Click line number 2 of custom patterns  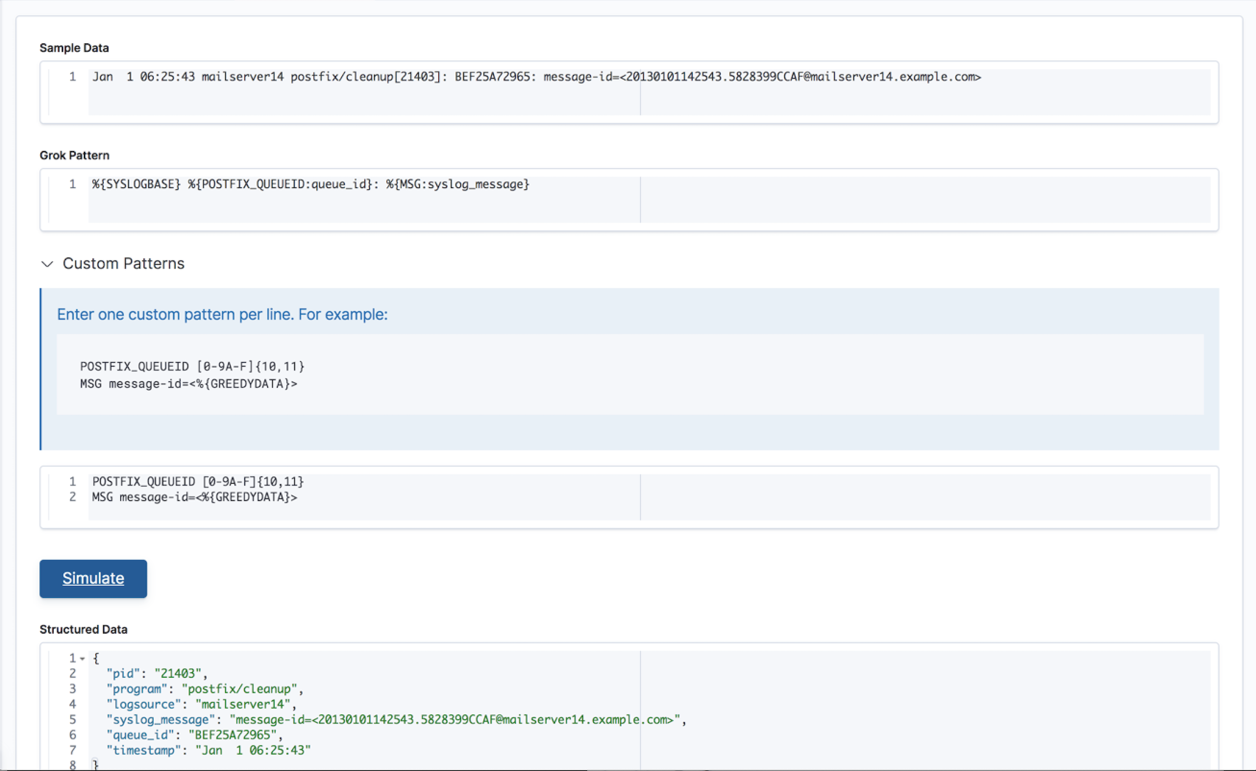pyautogui.click(x=73, y=497)
